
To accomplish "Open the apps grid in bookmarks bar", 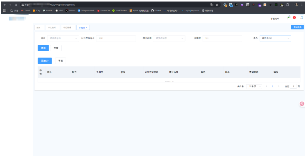I will click(4, 11).
